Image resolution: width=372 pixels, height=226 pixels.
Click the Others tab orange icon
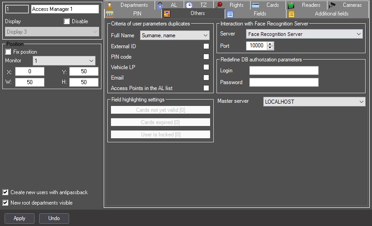pos(167,14)
